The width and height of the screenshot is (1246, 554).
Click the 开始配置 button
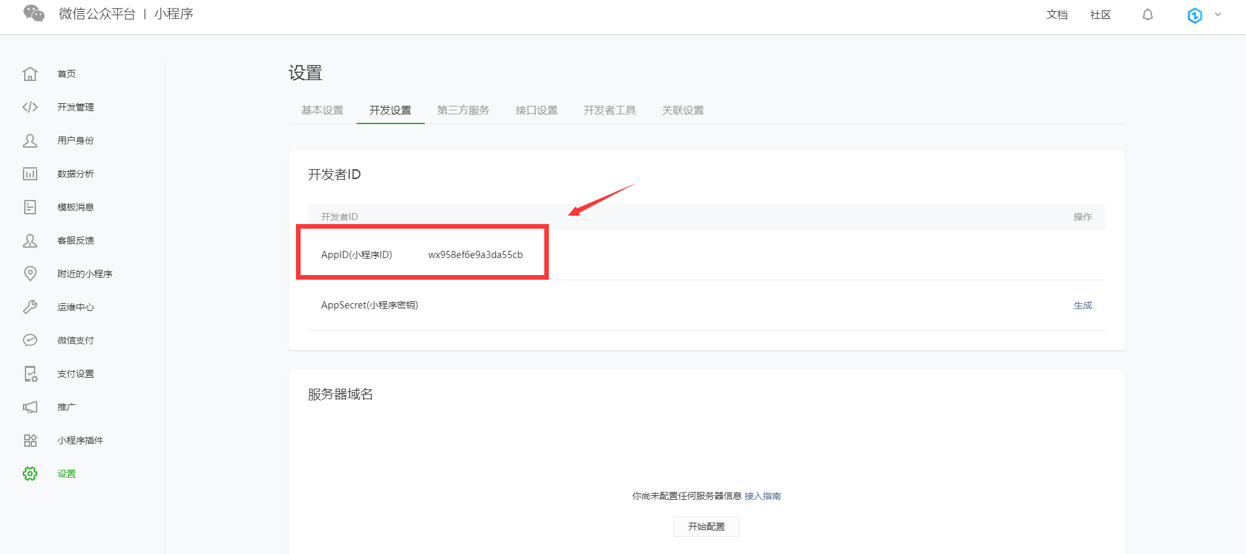[707, 527]
